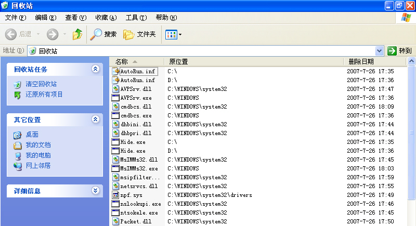Image resolution: width=416 pixels, height=226 pixels.
Task: Select the dhbini.dll file icon
Action: (115, 124)
